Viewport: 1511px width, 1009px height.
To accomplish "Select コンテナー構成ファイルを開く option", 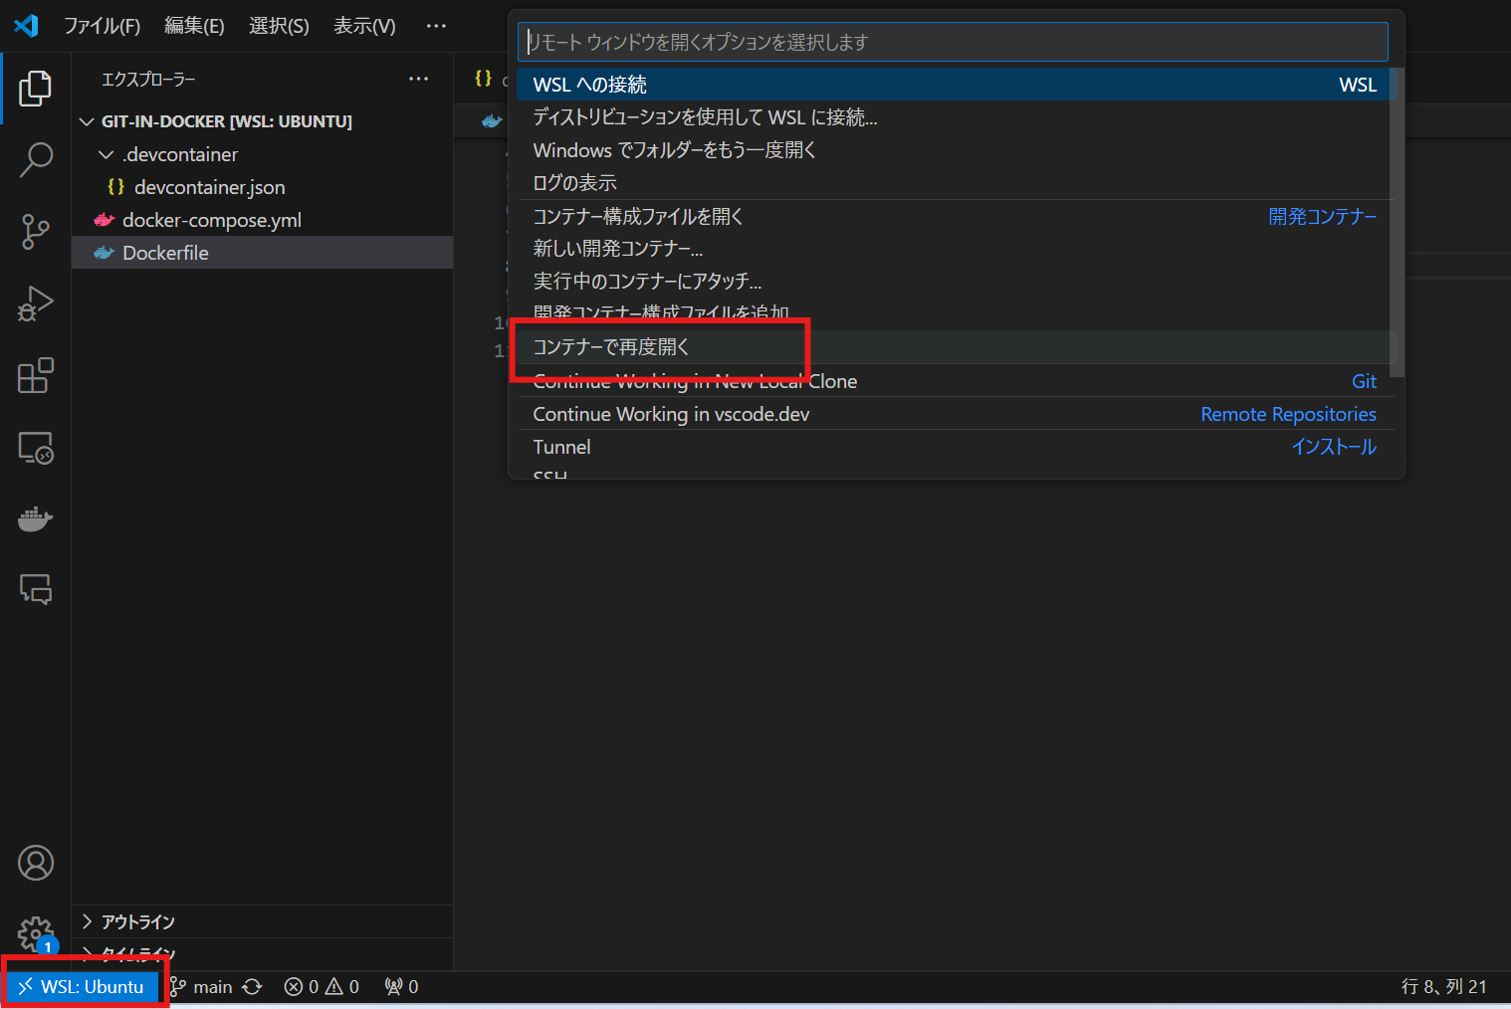I will click(954, 216).
